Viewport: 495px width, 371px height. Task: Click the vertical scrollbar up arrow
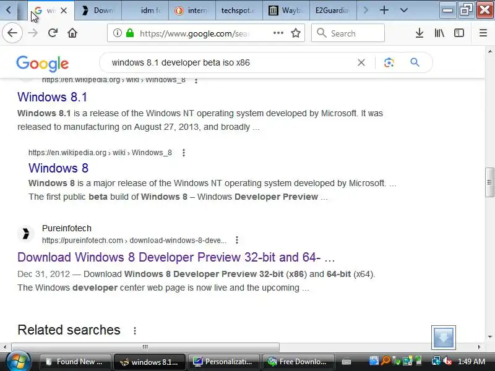point(489,51)
